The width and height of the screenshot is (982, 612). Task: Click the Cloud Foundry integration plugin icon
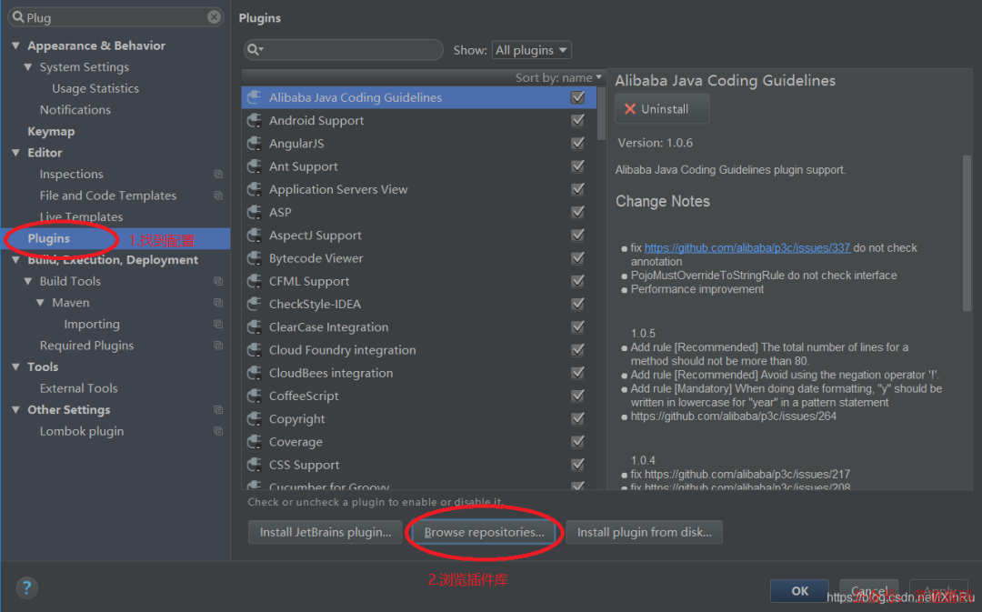pyautogui.click(x=255, y=350)
